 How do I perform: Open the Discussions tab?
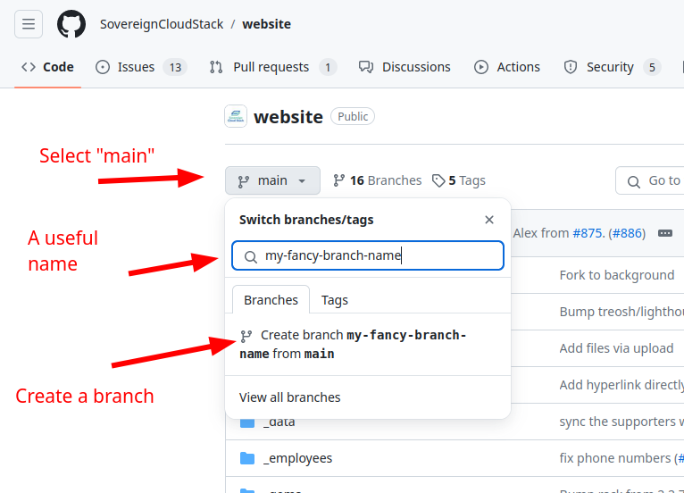pos(405,67)
